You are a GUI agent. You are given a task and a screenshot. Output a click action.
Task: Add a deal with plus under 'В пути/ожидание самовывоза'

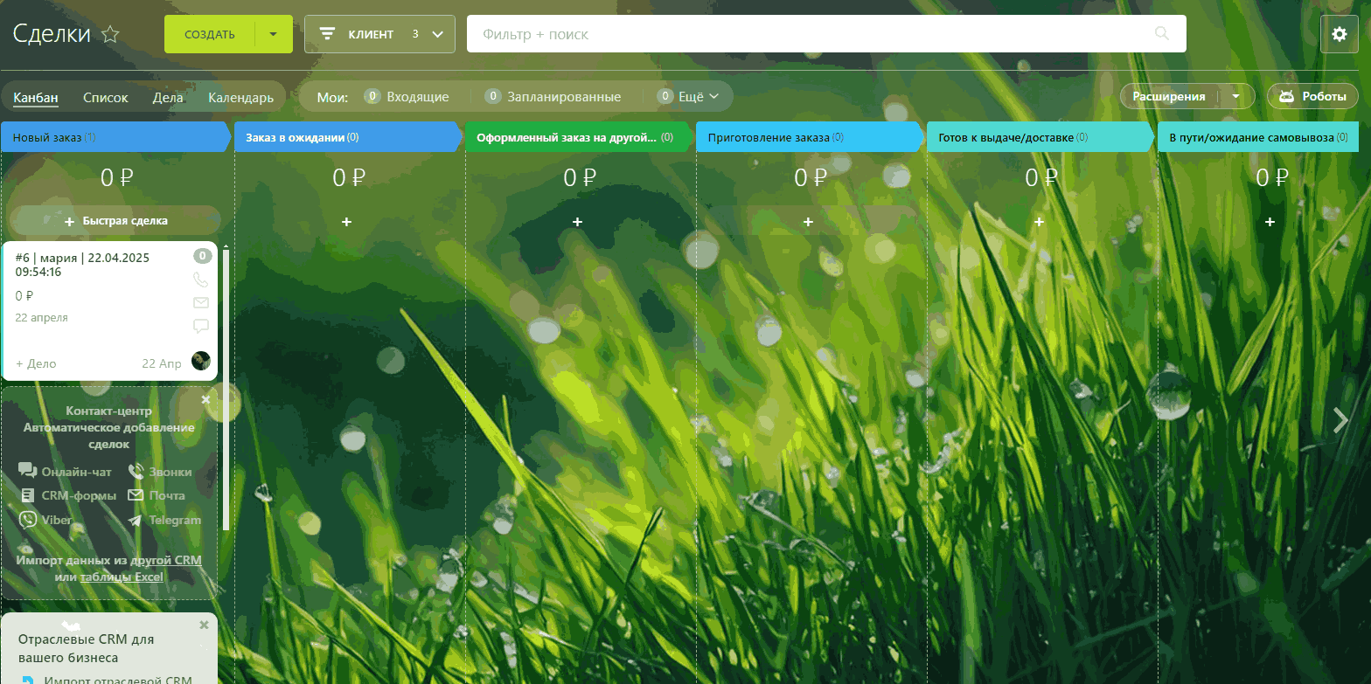pos(1270,222)
